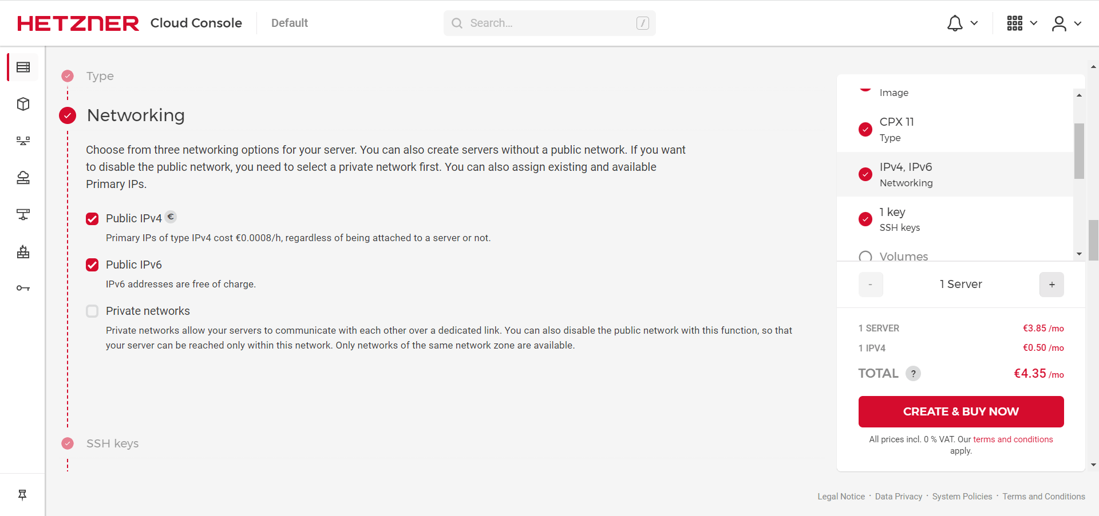Click the Create & Buy Now button

click(961, 411)
